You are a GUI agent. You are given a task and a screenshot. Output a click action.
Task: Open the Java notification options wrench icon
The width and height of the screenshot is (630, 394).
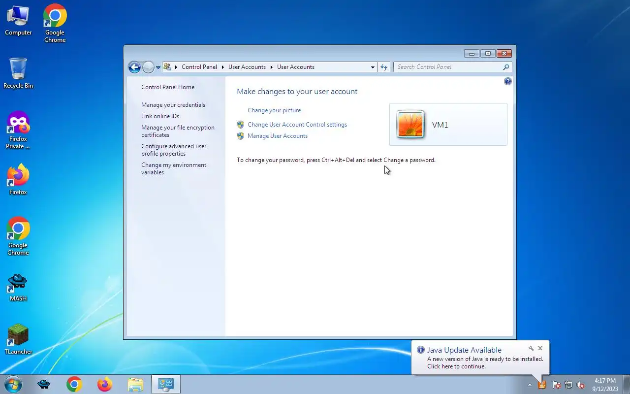coord(531,348)
